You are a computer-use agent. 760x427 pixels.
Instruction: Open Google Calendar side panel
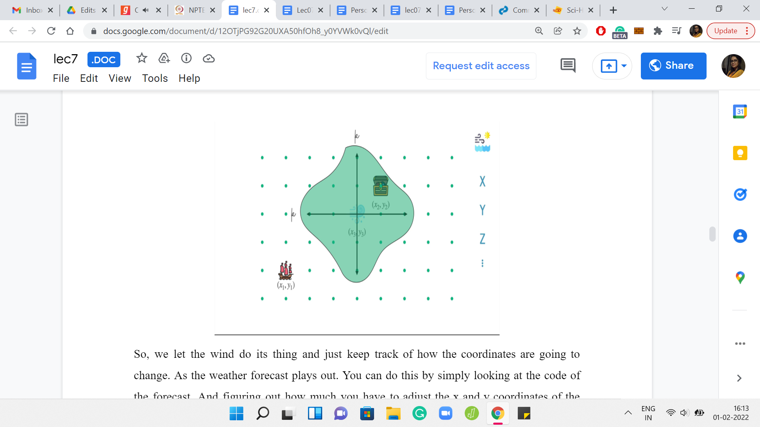tap(739, 111)
